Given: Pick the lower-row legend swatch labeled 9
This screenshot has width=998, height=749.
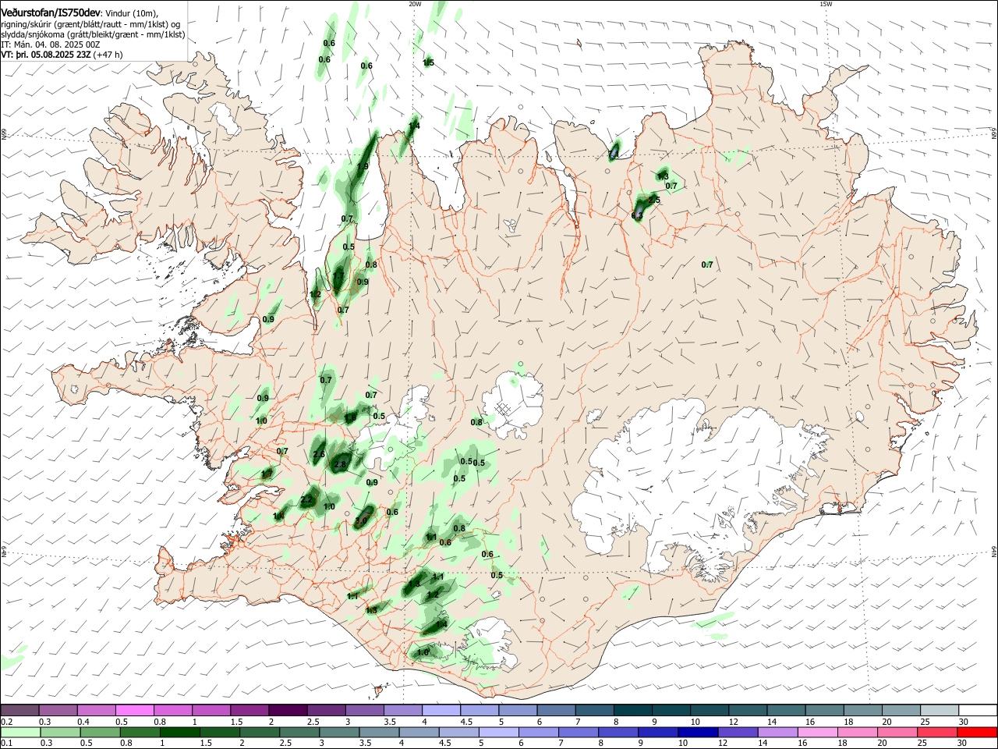Looking at the screenshot, I should (659, 733).
